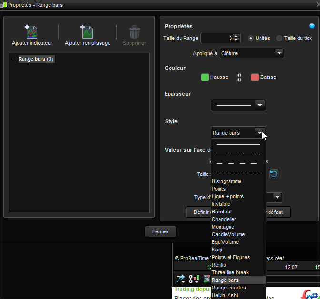Screen dimensions: 320x299
Task: Expand the Epaisseur line thickness dropdown
Action: tap(260, 105)
